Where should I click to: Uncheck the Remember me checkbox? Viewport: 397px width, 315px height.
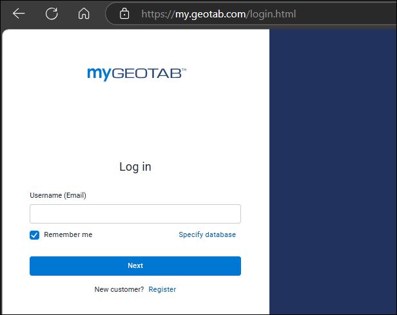pyautogui.click(x=34, y=235)
